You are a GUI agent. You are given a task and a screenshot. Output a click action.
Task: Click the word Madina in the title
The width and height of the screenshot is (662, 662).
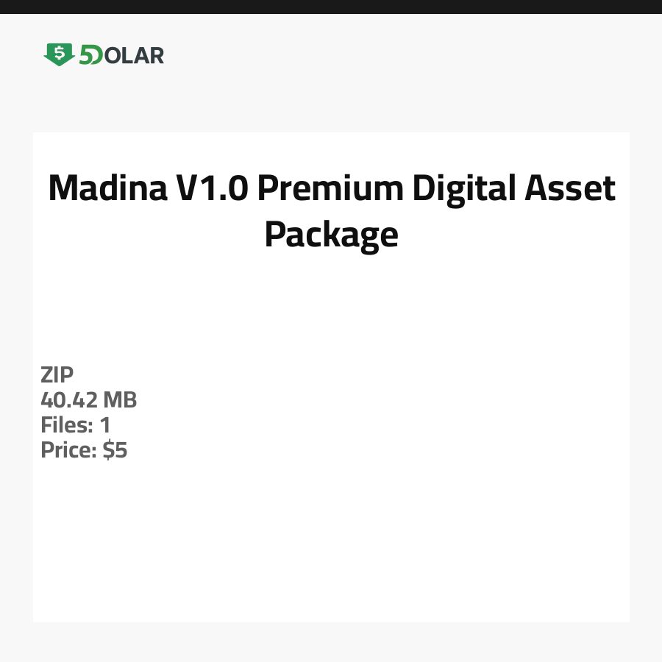pos(105,189)
